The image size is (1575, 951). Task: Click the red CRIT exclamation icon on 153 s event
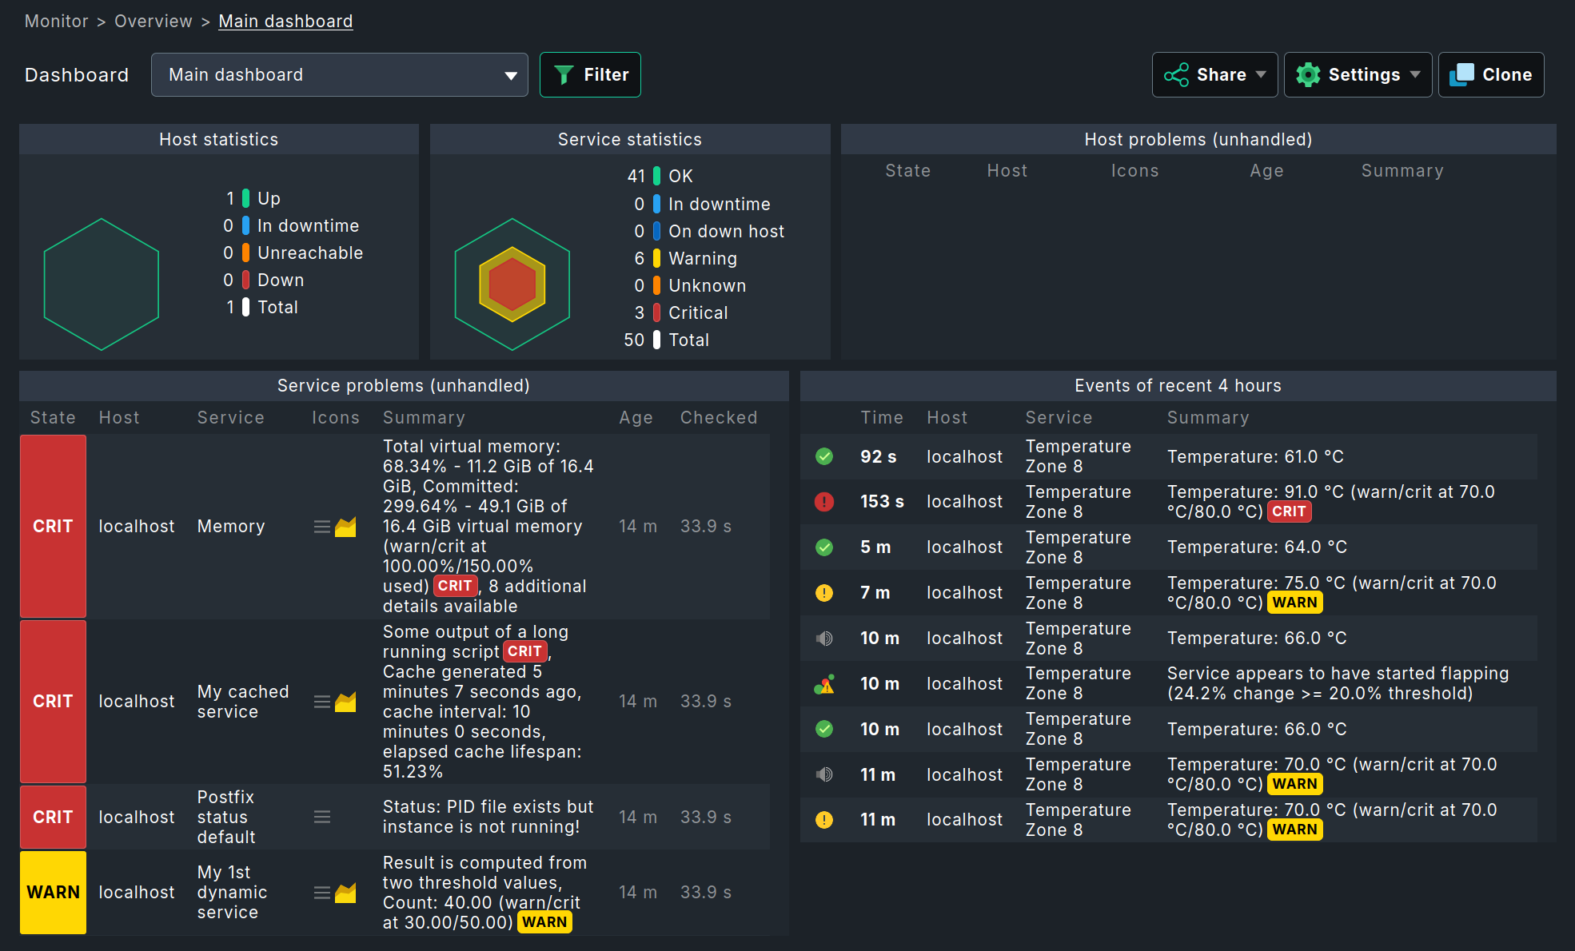[824, 501]
